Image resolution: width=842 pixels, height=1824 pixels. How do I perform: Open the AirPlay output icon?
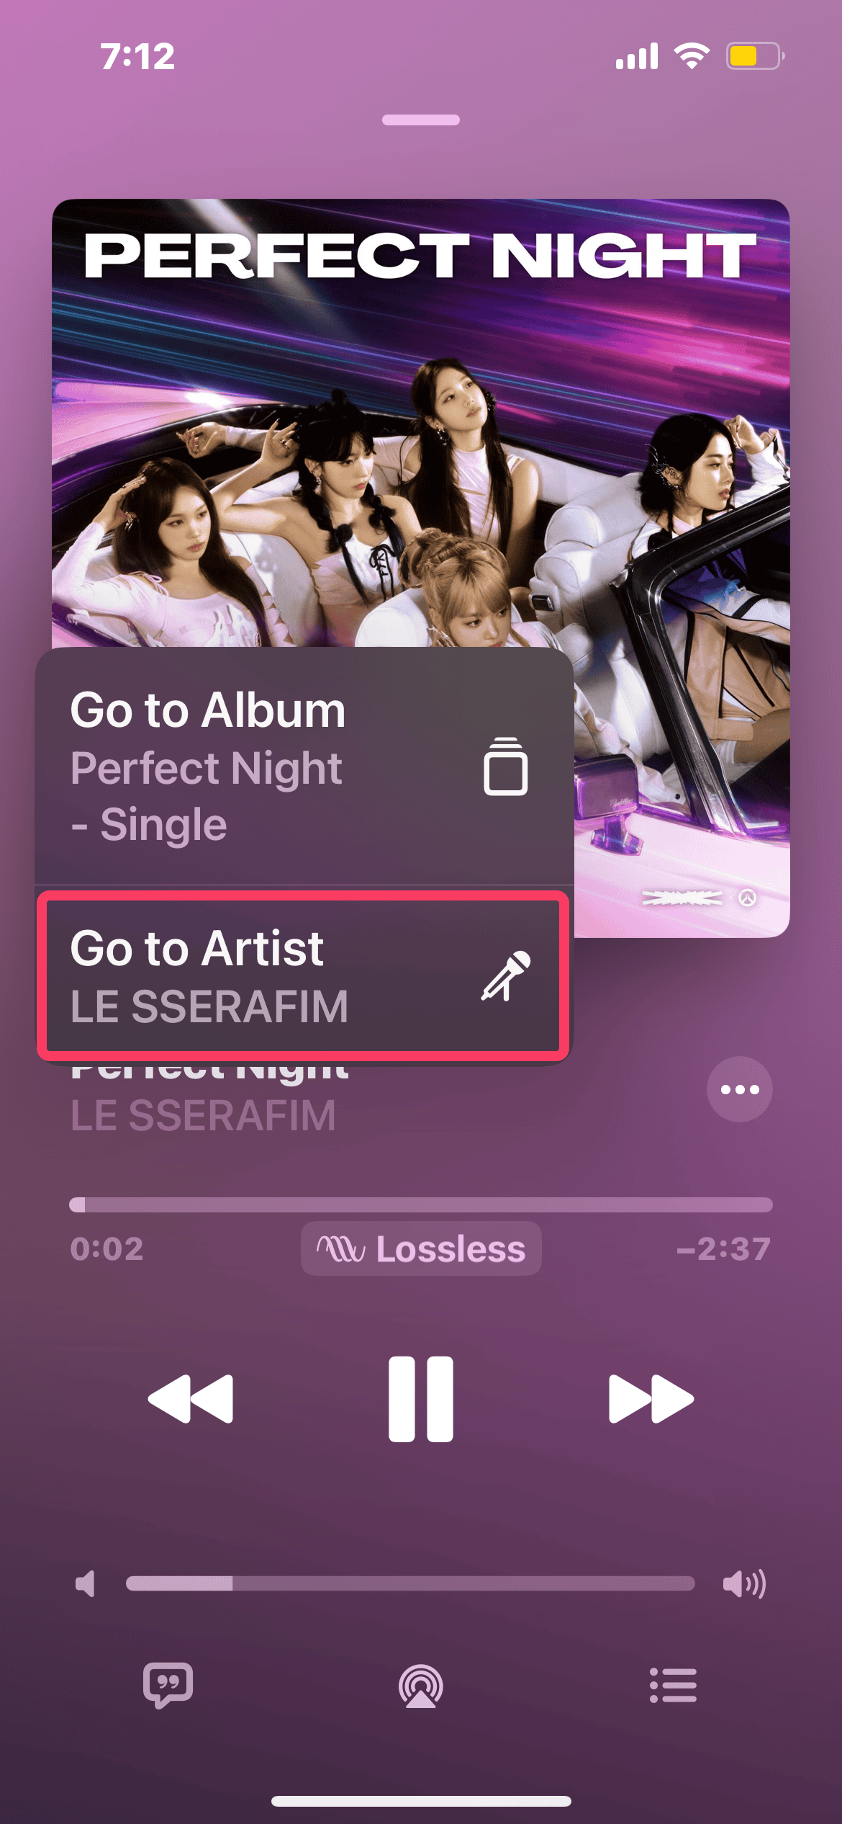pos(421,1686)
